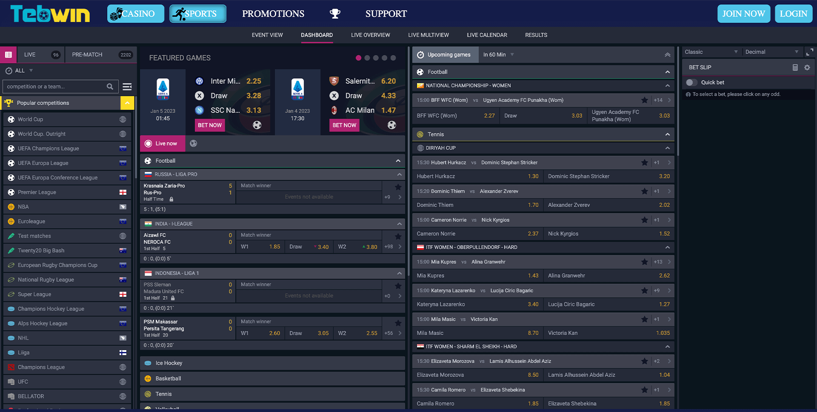The image size is (817, 412).
Task: Bet now on Salernitana vs AC Milan
Action: click(x=344, y=125)
